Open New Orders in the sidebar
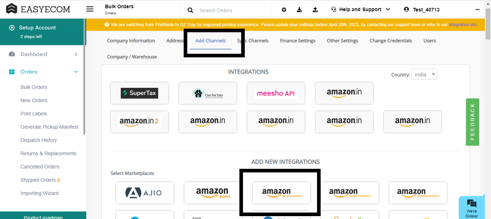The width and height of the screenshot is (491, 219). click(34, 100)
